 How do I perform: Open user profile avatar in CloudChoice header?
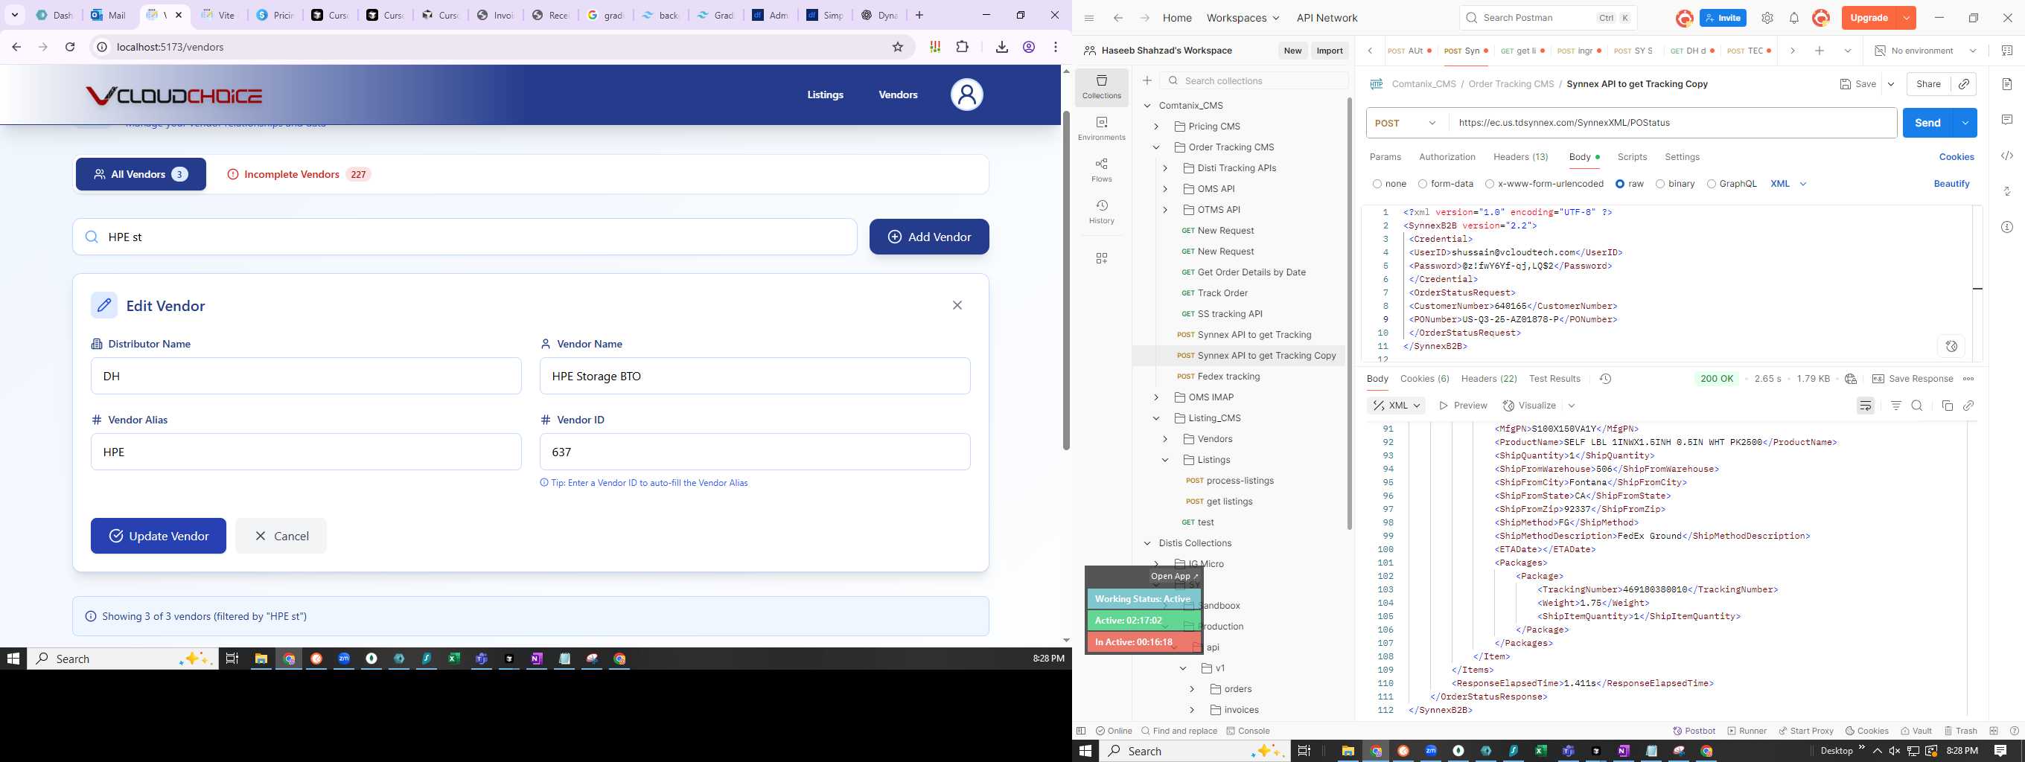(x=967, y=95)
